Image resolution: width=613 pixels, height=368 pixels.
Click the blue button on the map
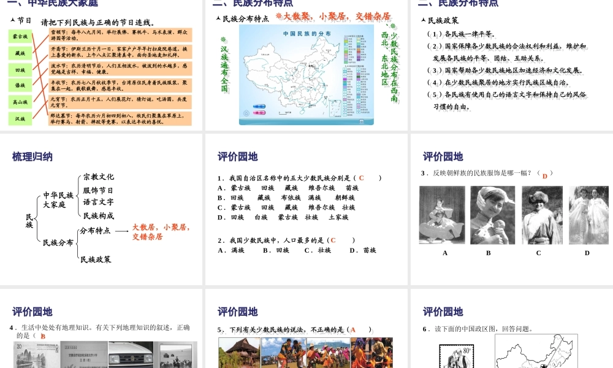coord(259,106)
